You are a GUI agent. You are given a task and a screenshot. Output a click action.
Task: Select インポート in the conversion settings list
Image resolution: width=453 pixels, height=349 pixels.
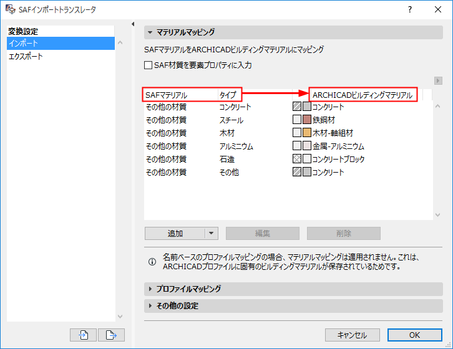[x=61, y=43]
